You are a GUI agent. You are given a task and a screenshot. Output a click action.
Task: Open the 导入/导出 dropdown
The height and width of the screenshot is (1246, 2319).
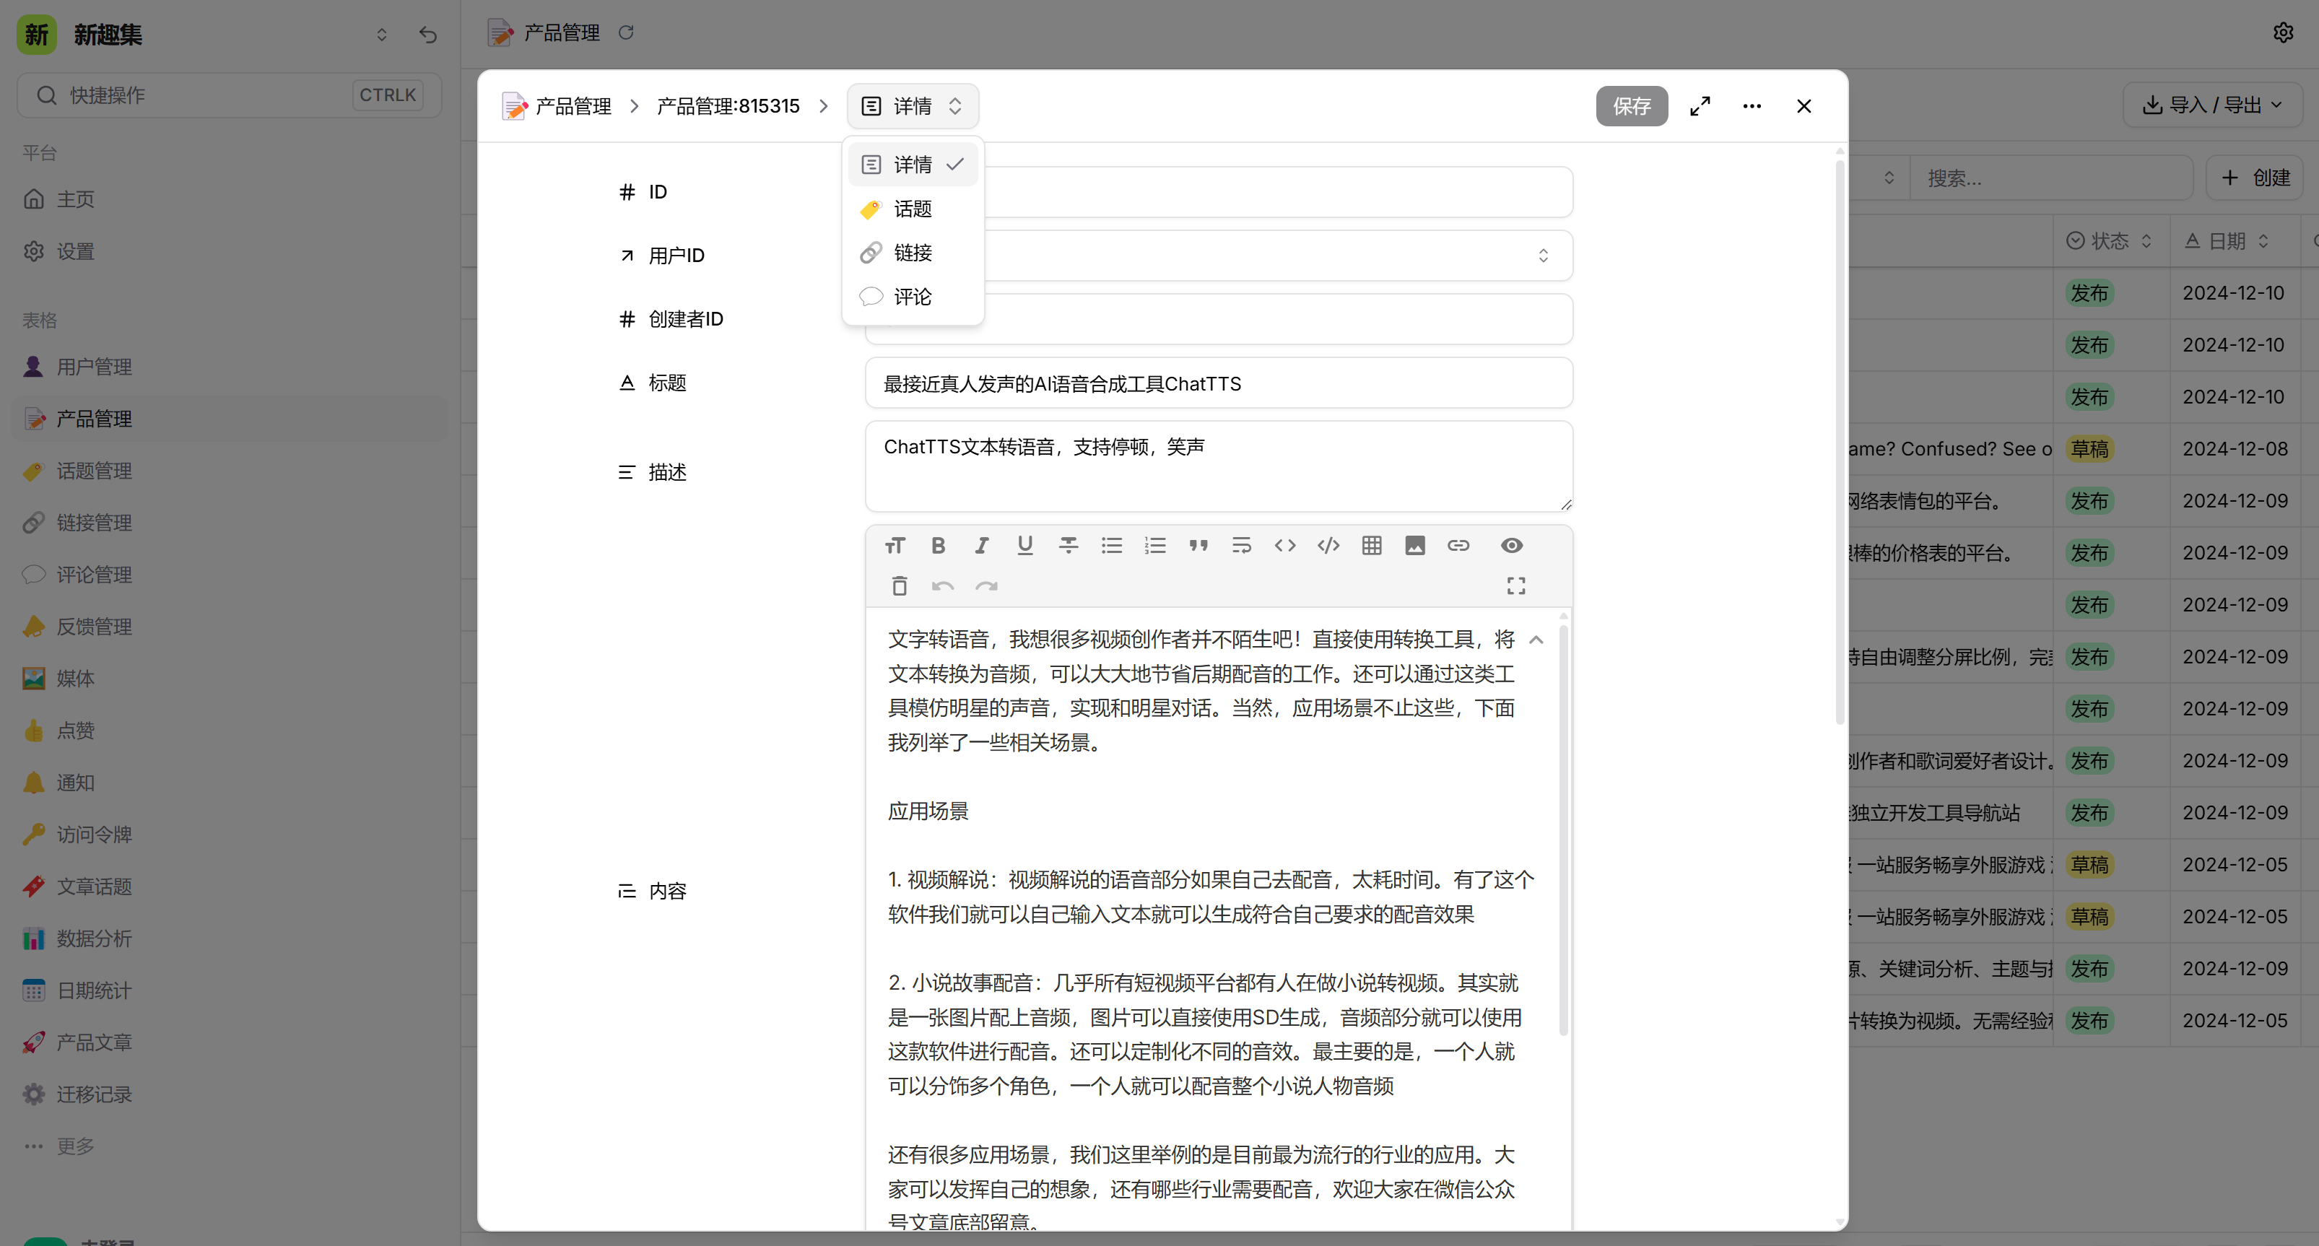pos(2213,105)
